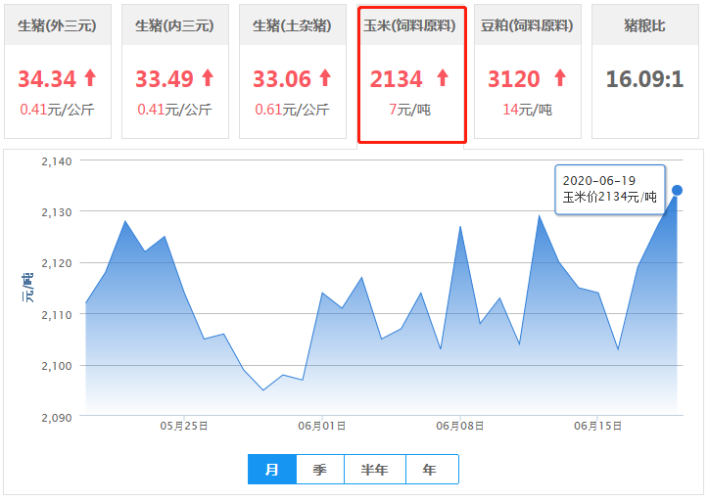Click the up arrow beside 3120
This screenshot has height=501, width=709.
(x=559, y=78)
